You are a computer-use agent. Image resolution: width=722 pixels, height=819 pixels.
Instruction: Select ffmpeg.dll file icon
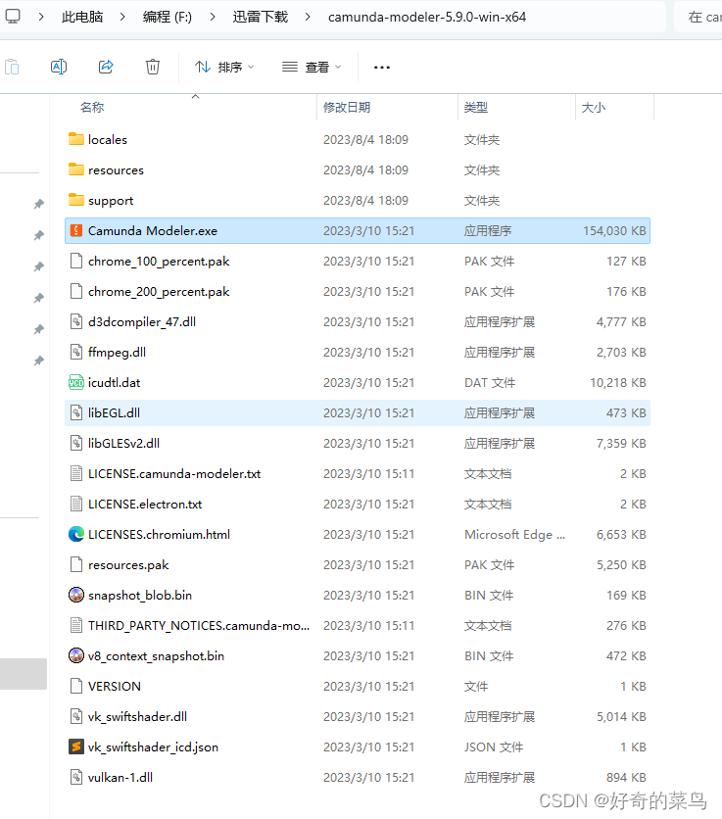click(76, 352)
